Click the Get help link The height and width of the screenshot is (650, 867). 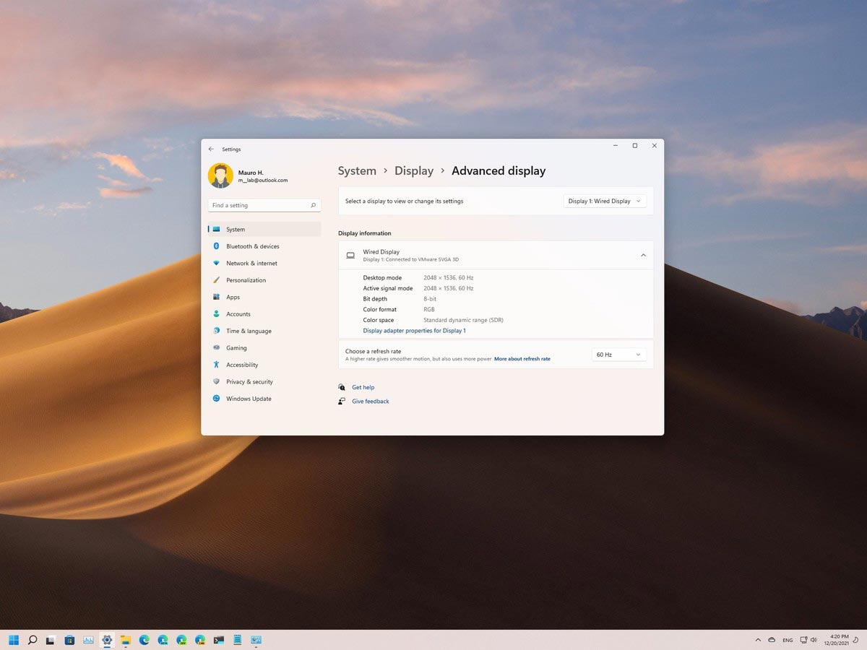(x=363, y=388)
